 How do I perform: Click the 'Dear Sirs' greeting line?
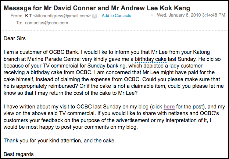[15, 38]
